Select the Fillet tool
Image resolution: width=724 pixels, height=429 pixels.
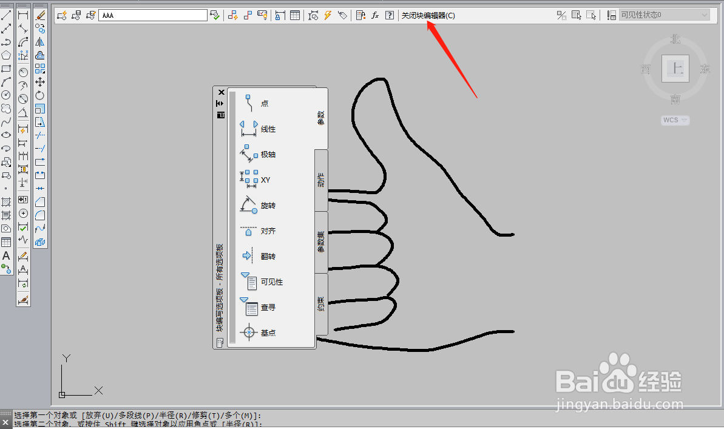point(40,215)
